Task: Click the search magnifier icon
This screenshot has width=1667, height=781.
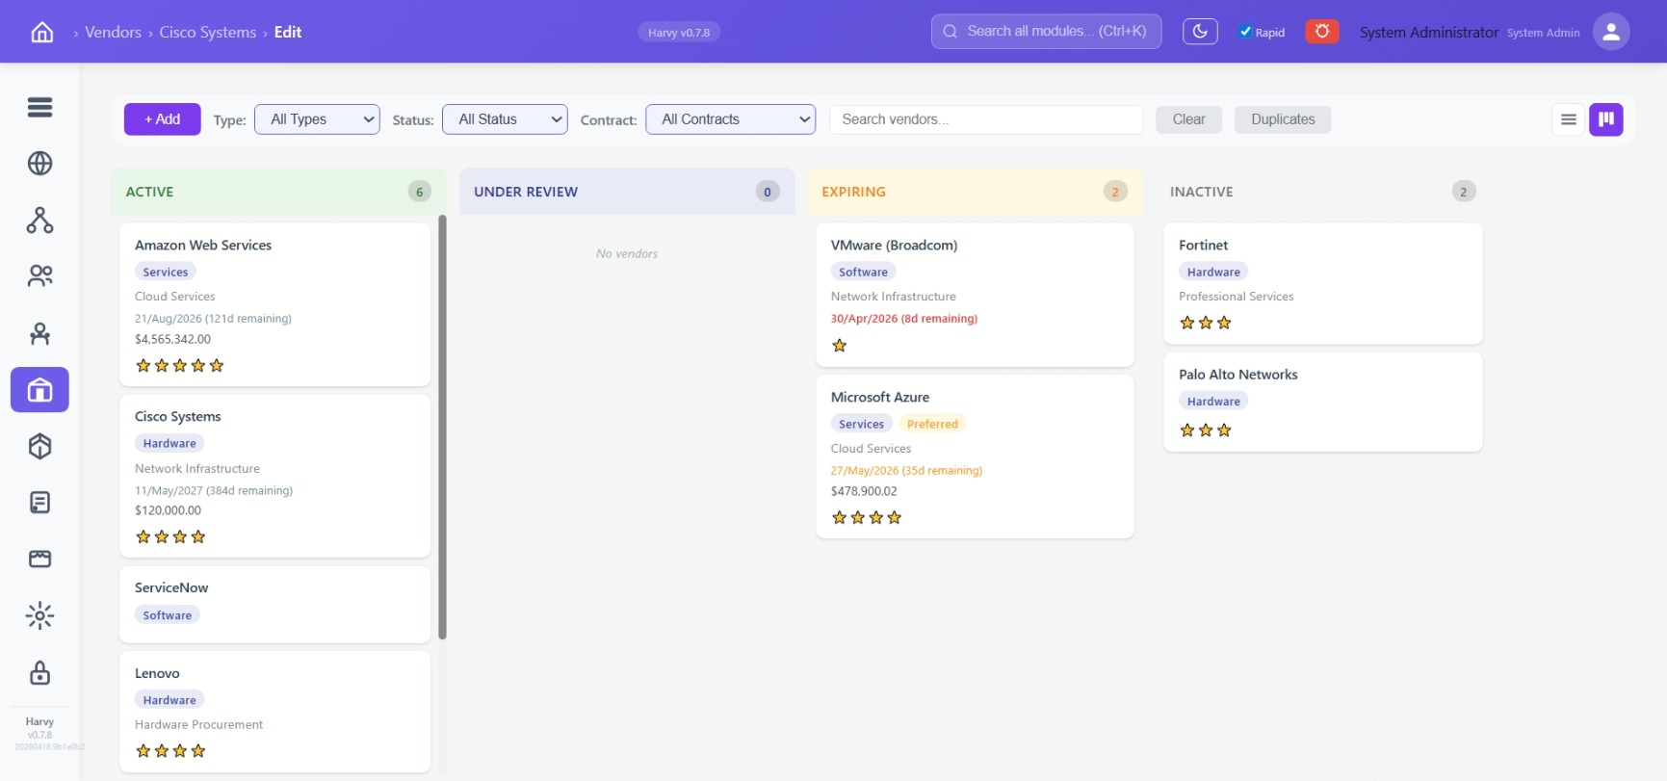Action: (x=951, y=32)
